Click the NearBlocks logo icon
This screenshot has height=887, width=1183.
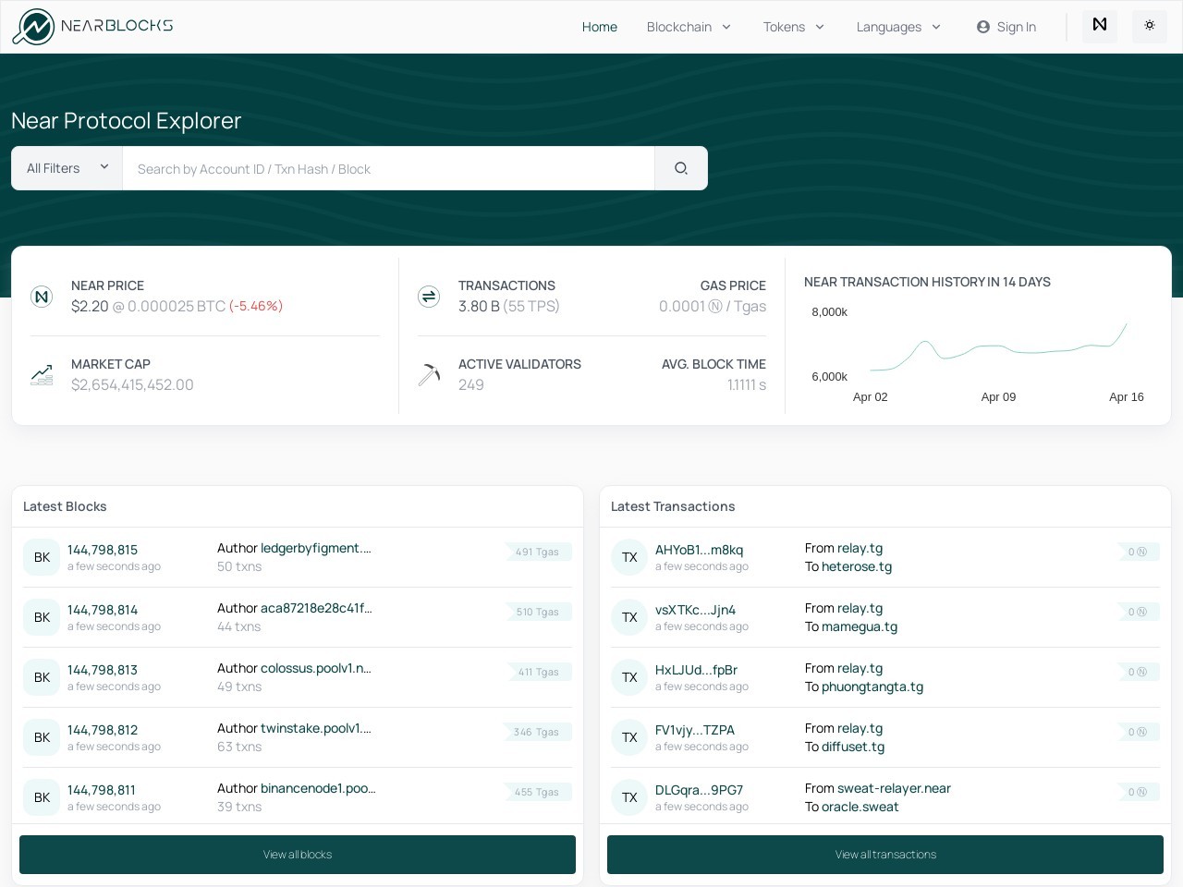coord(33,27)
